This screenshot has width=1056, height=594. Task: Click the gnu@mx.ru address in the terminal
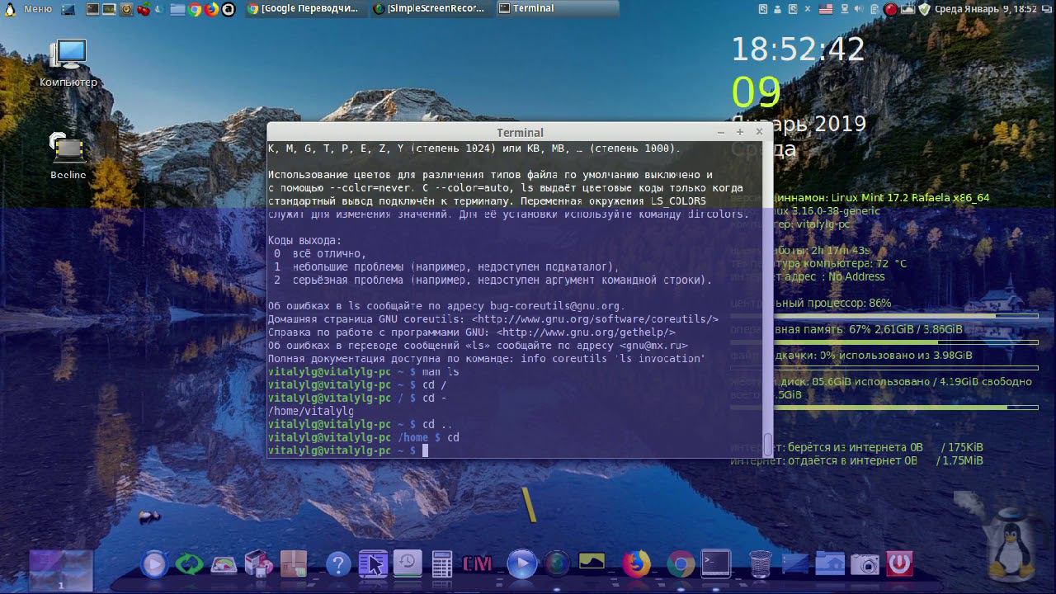pos(653,346)
